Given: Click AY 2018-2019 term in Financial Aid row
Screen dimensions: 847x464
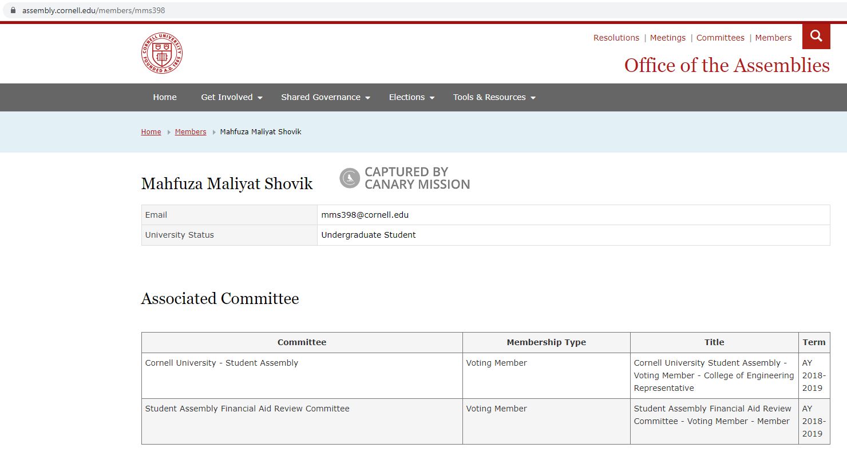Looking at the screenshot, I should point(814,421).
